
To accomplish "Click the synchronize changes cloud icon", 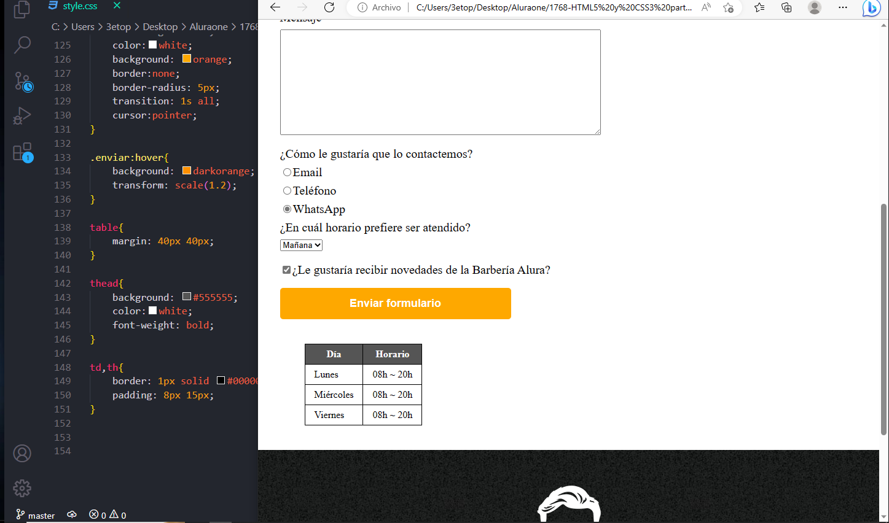I will 72,514.
